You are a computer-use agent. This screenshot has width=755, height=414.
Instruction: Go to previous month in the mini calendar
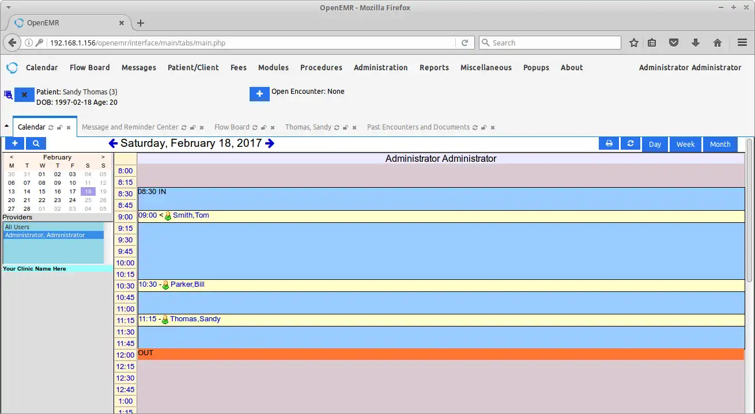(x=11, y=157)
